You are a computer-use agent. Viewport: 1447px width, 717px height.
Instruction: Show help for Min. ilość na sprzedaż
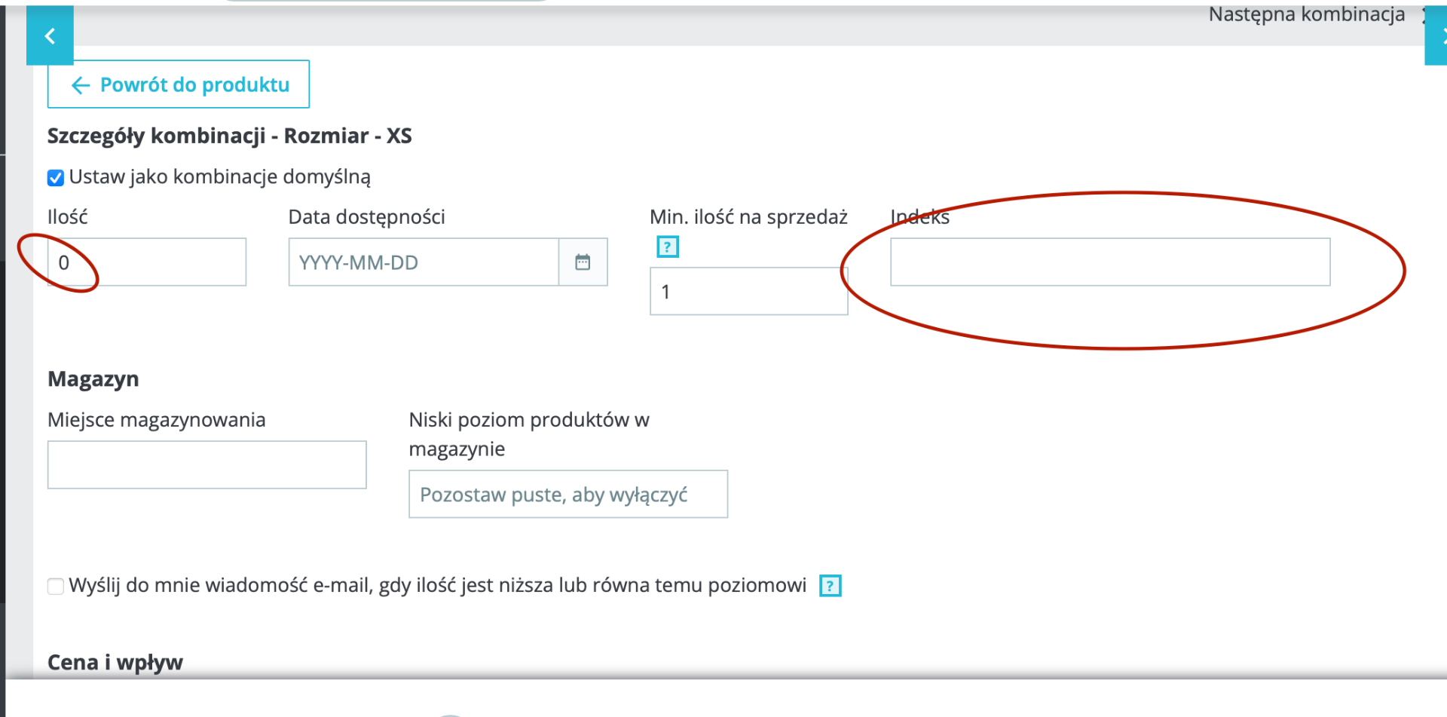[x=668, y=247]
